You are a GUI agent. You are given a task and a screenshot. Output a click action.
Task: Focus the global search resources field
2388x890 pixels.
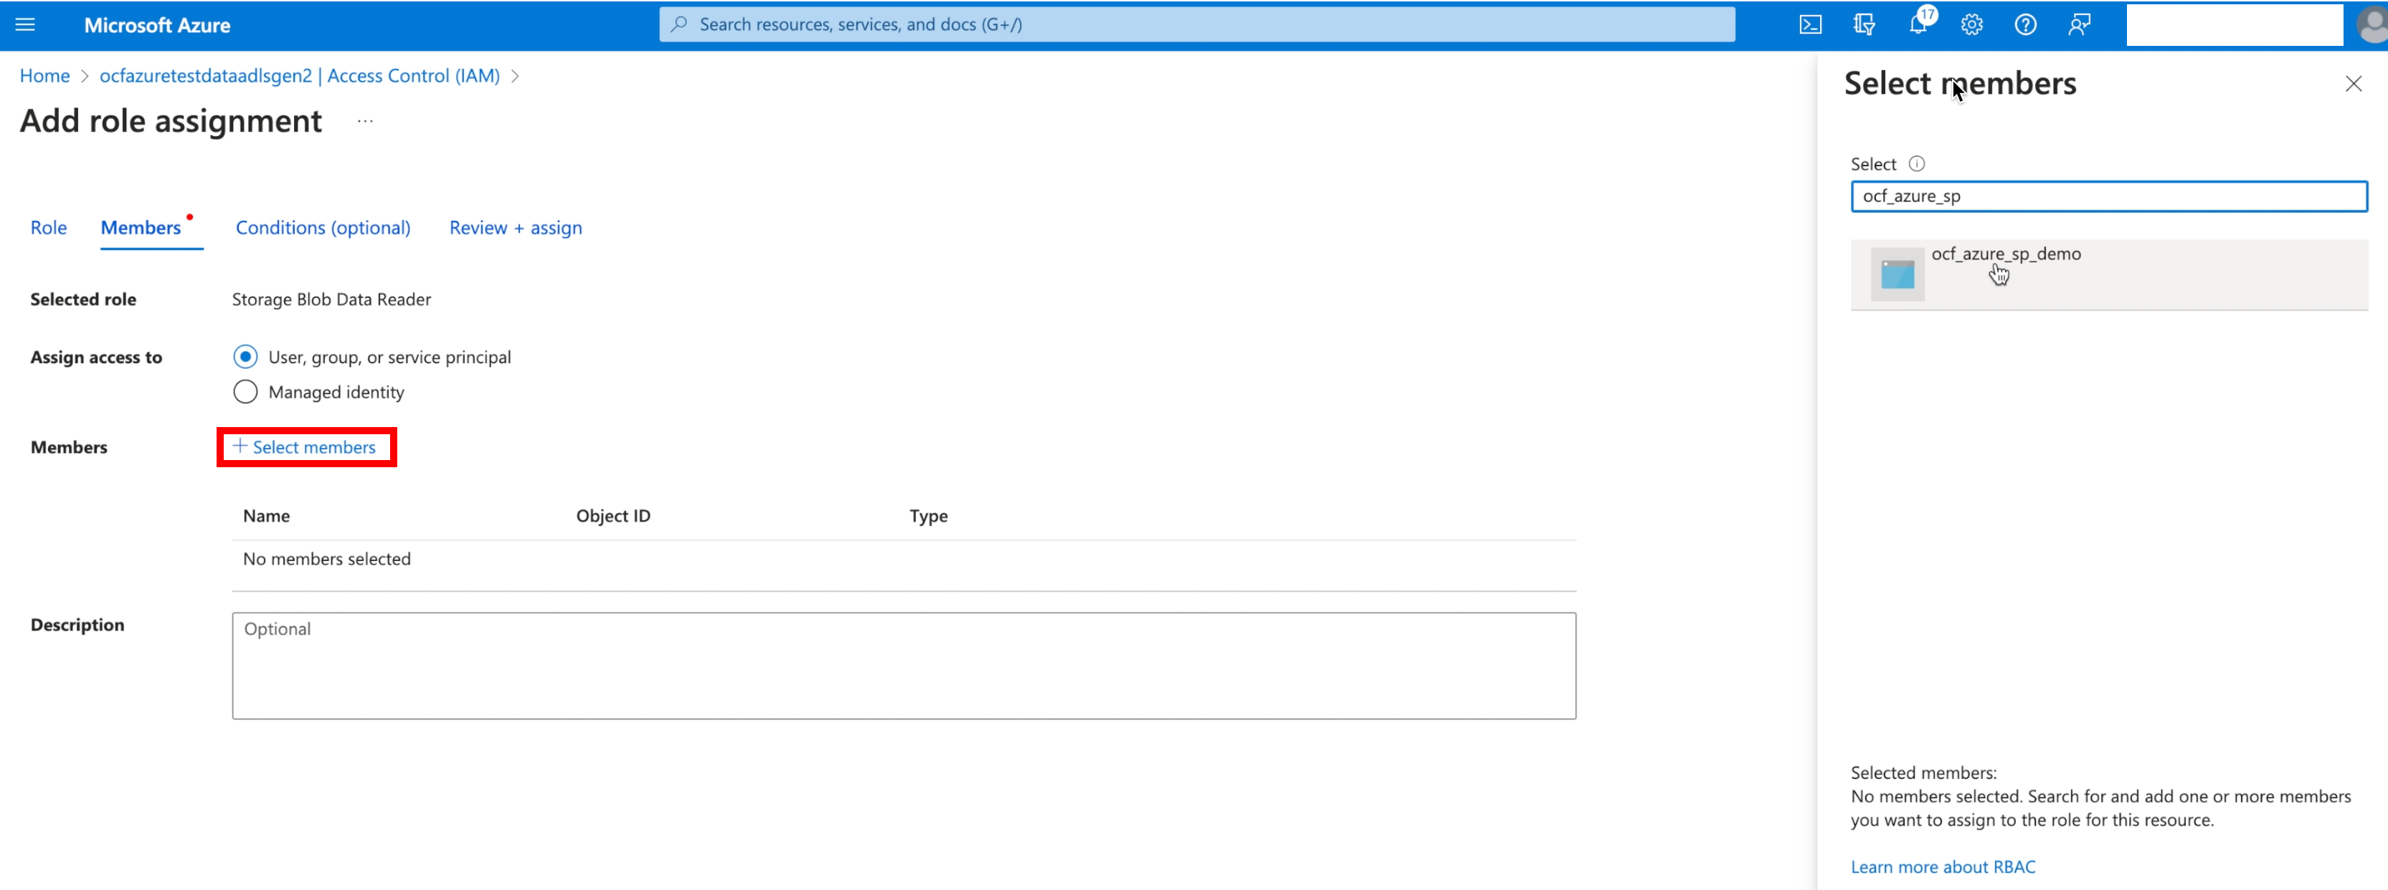[1197, 25]
